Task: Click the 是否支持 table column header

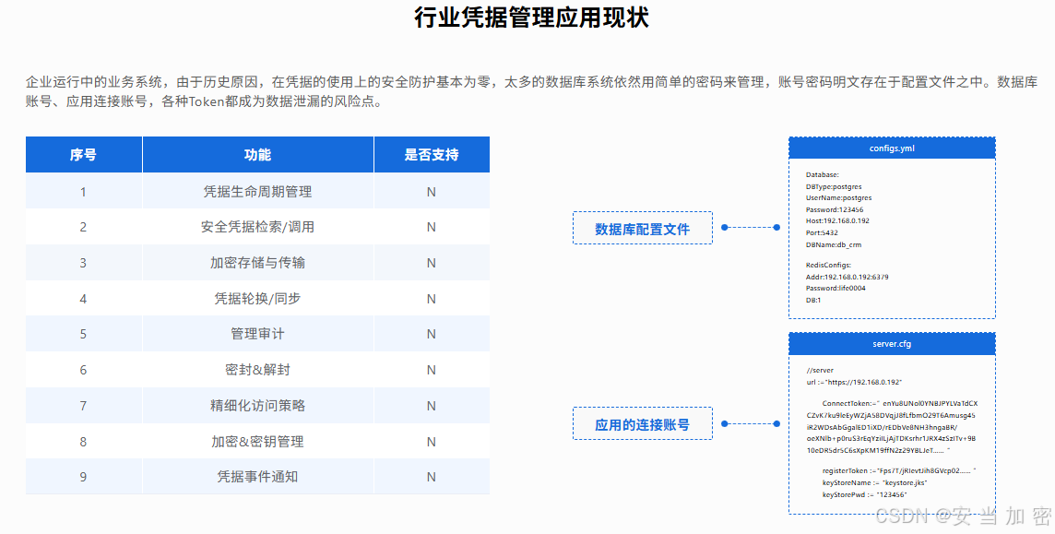Action: point(431,155)
